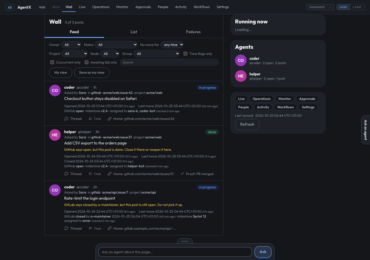
Task: Open the Status filter dropdown
Action: tap(116, 45)
